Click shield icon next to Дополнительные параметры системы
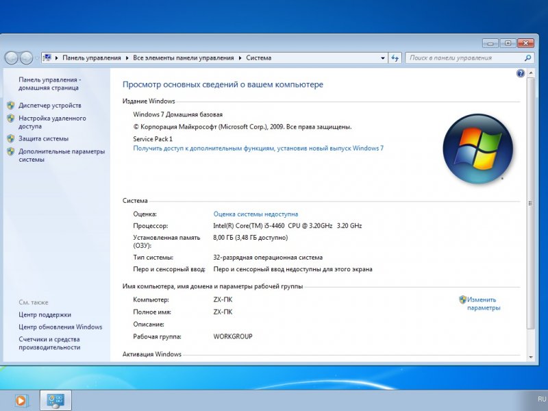The height and width of the screenshot is (411, 548). (x=11, y=151)
